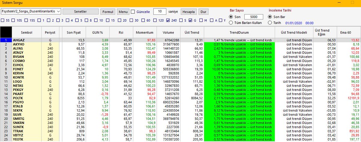Run the Hesapla calculation button
Image resolution: width=361 pixels, height=142 pixels.
point(189,12)
